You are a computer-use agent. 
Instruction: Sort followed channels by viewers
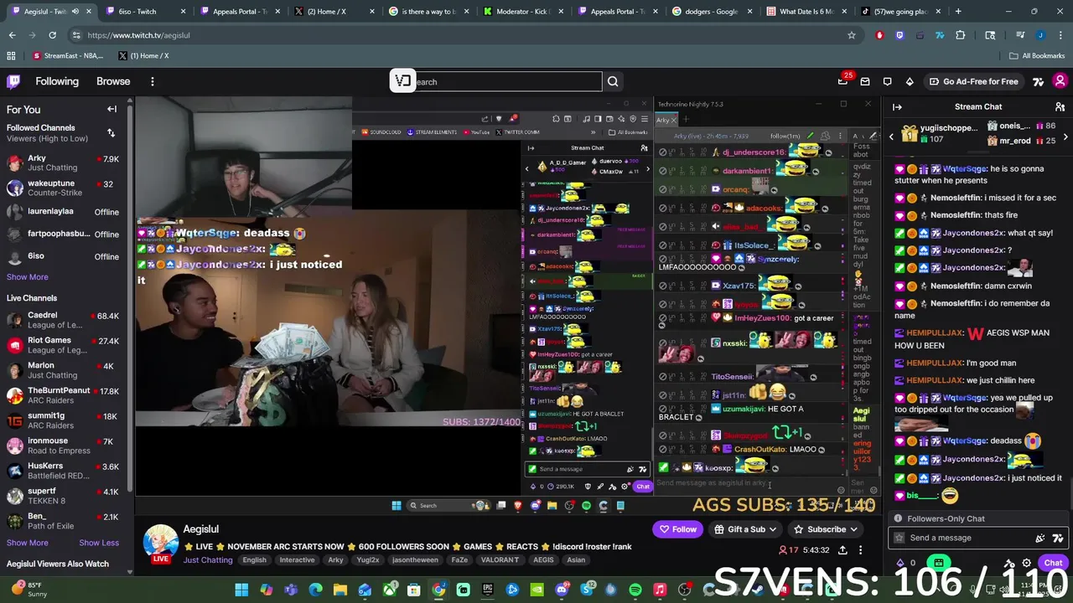(x=111, y=133)
